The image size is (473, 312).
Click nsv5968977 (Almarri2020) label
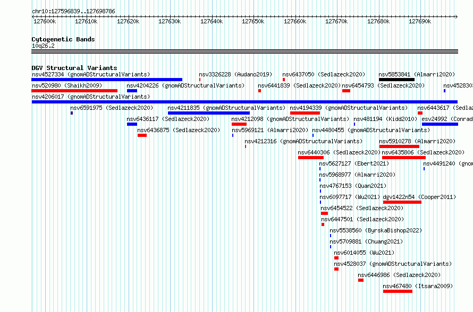(x=357, y=175)
